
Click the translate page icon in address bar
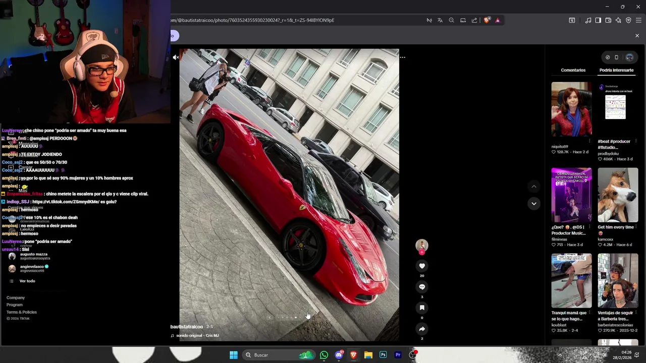click(440, 20)
